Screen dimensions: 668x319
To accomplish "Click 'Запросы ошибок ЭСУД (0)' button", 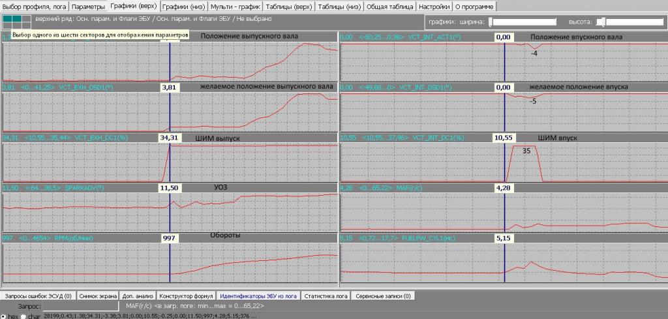I will coord(38,296).
